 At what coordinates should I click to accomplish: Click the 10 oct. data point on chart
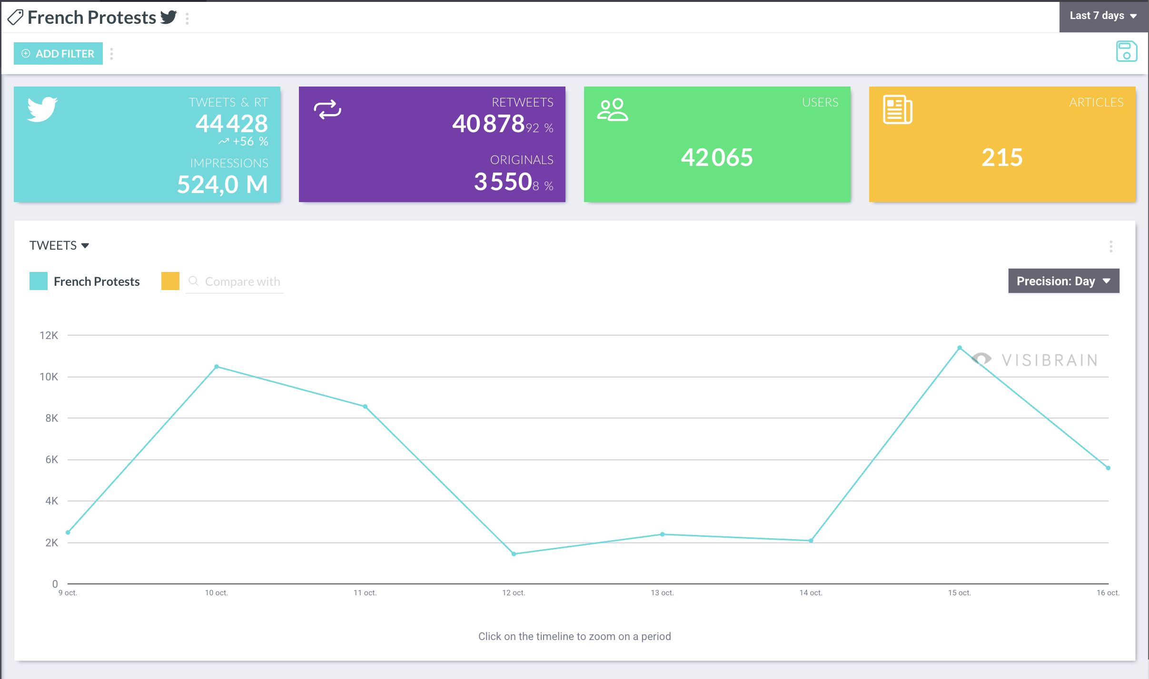tap(217, 367)
